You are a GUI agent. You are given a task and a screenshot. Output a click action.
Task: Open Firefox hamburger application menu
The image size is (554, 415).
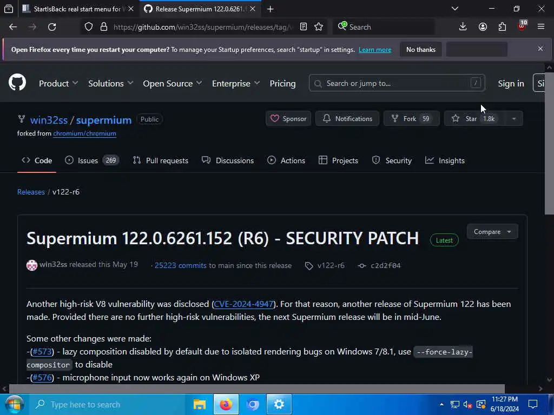pyautogui.click(x=541, y=27)
